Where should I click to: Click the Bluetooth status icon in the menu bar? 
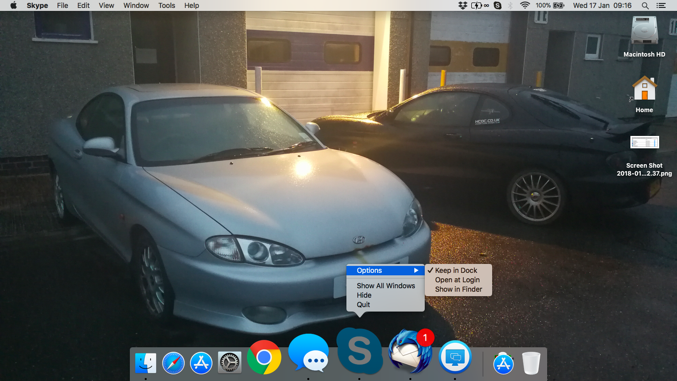click(x=510, y=5)
